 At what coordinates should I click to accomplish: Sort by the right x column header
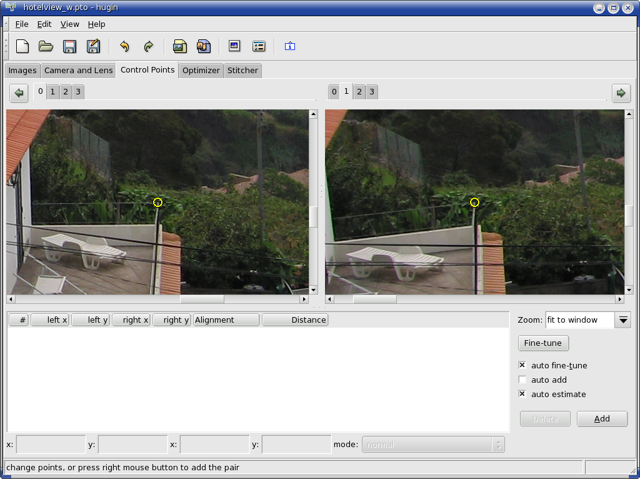coord(131,320)
